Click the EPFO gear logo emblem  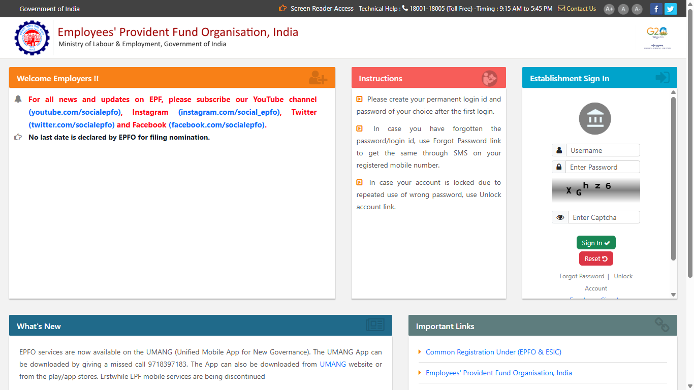(x=33, y=38)
